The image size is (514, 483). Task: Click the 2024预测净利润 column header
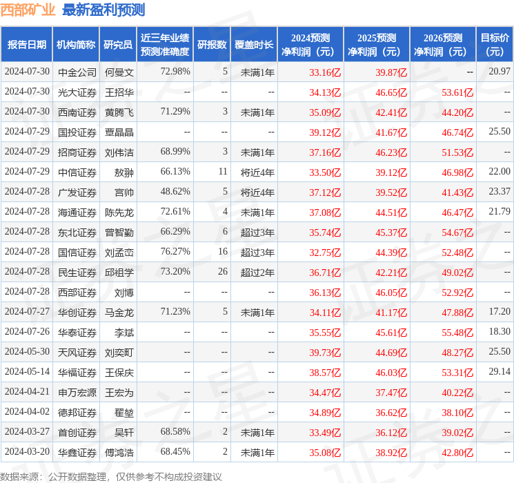[x=310, y=45]
